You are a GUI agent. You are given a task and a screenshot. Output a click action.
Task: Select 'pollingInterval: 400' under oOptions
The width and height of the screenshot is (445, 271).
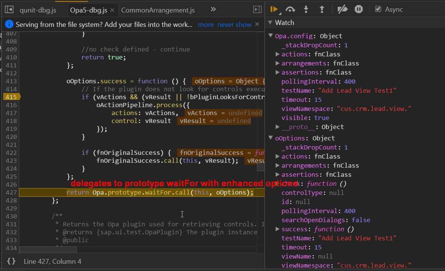[319, 211]
